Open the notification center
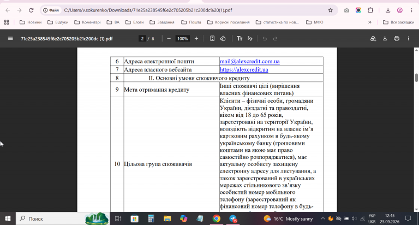Viewport: 419px width, 225px height. 408,218
